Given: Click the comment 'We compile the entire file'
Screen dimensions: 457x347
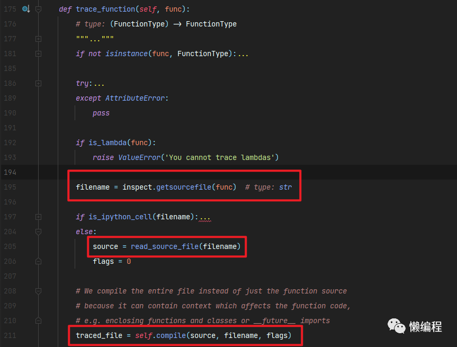Looking at the screenshot, I should (x=211, y=291).
